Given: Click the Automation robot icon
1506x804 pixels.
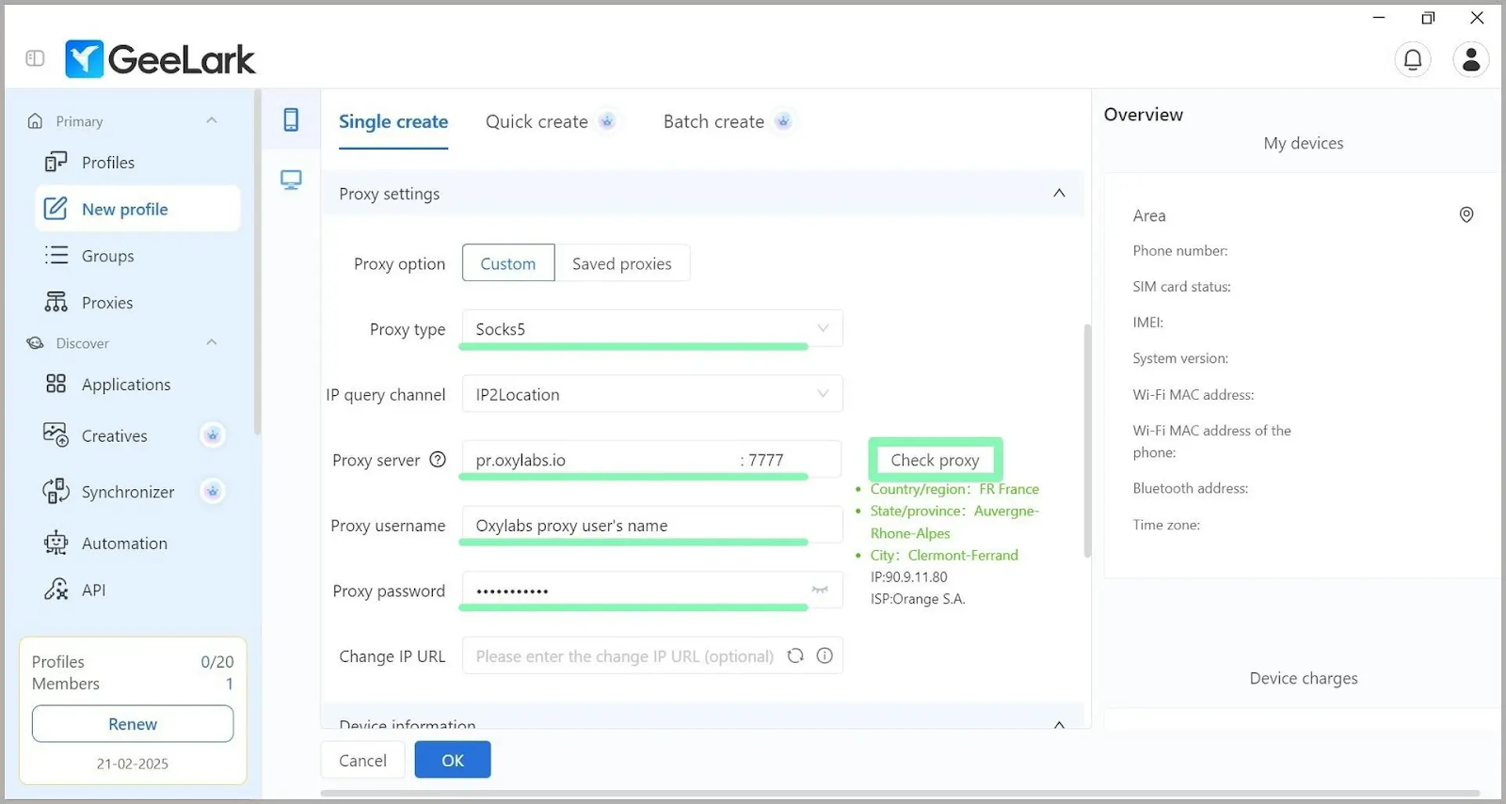Looking at the screenshot, I should pos(56,543).
